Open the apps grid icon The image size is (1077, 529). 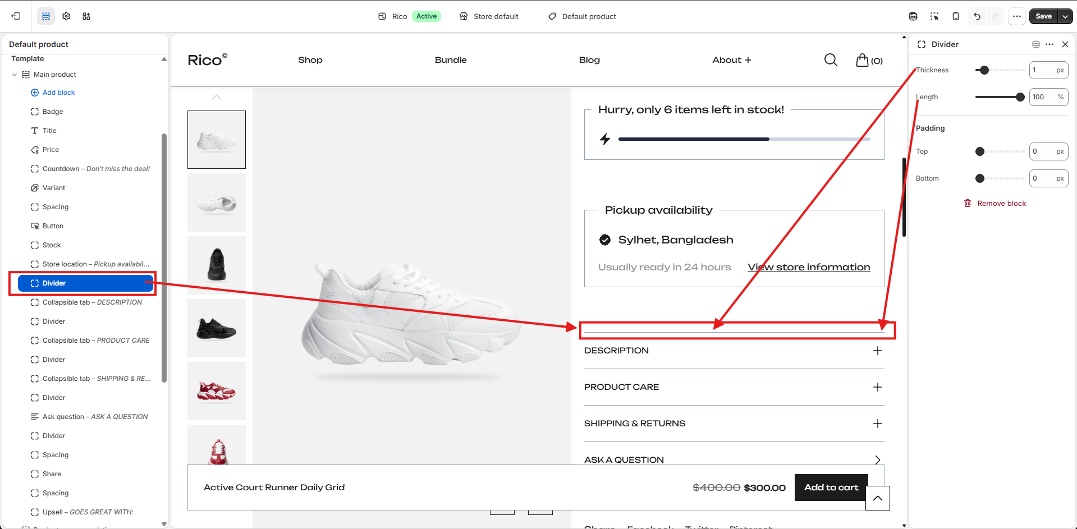pyautogui.click(x=86, y=16)
